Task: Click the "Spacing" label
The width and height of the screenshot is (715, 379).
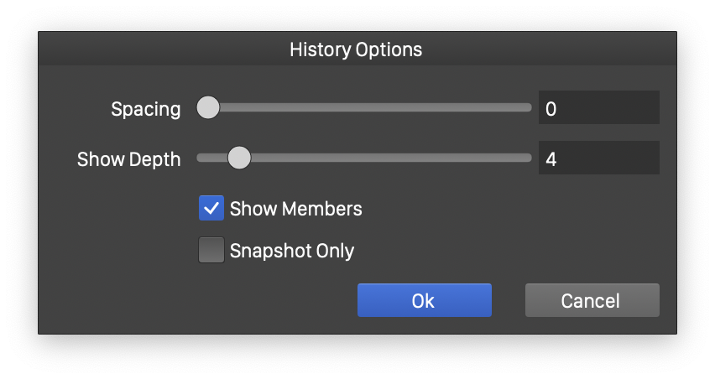Action: pyautogui.click(x=146, y=109)
